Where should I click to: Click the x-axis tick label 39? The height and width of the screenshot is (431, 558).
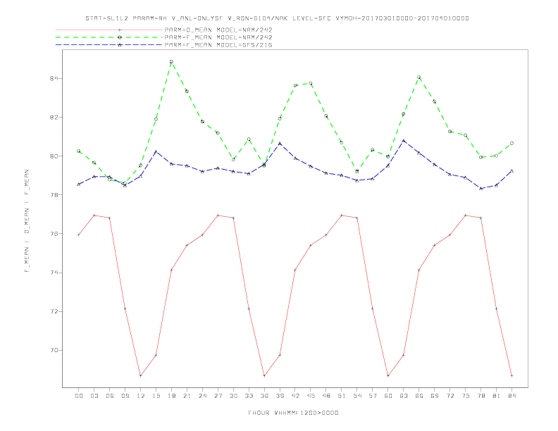coord(280,396)
